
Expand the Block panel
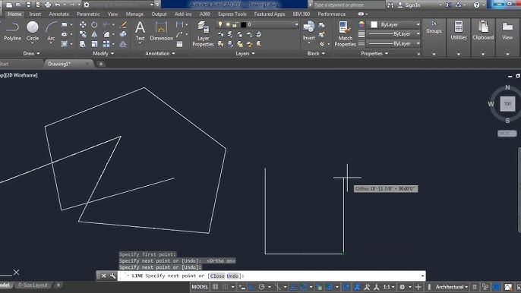pos(316,53)
